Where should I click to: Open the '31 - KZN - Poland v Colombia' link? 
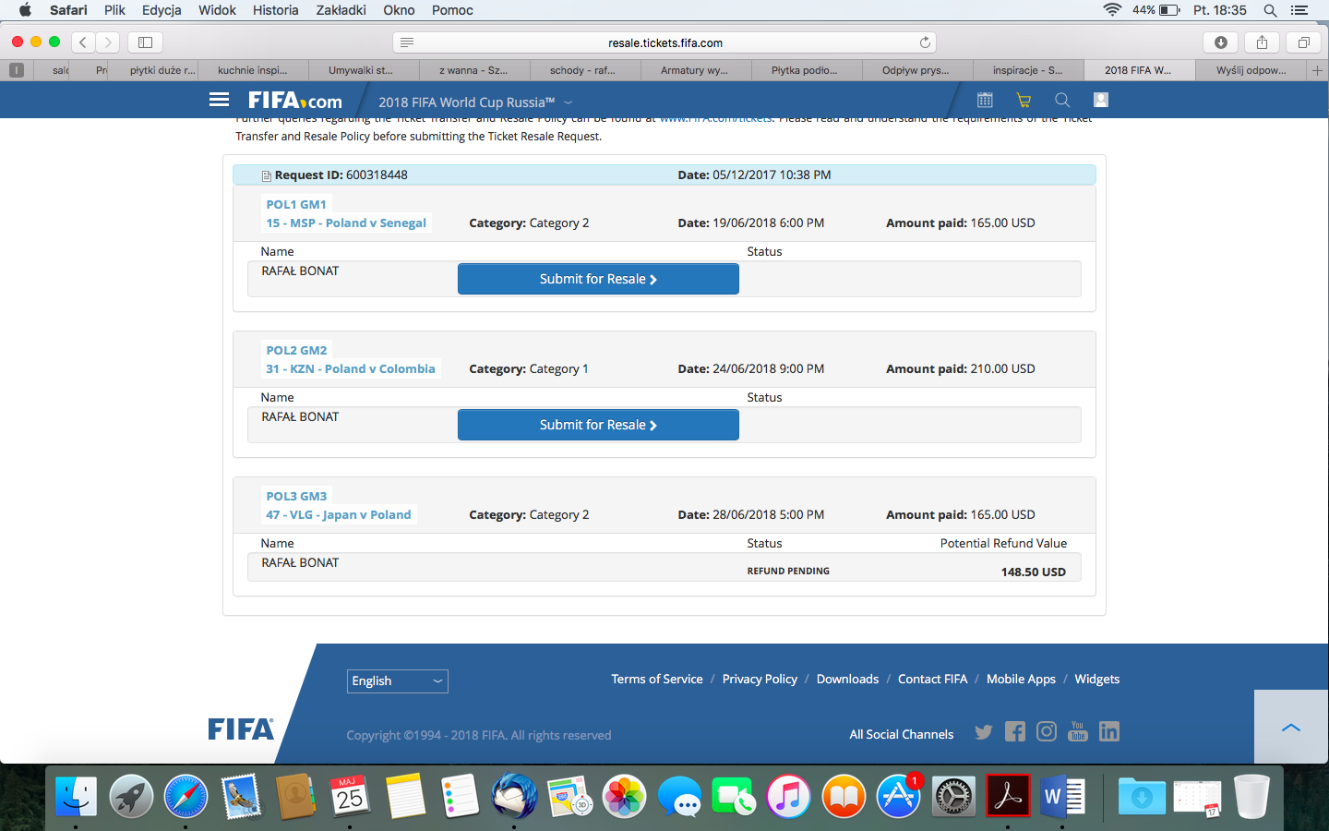[x=351, y=368]
